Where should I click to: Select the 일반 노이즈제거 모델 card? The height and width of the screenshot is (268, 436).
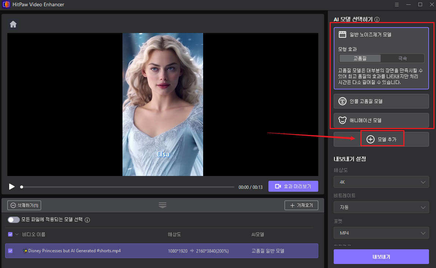pyautogui.click(x=381, y=58)
